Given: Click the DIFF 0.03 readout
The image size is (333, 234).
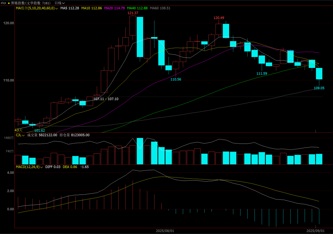Looking at the screenshot, I should coord(53,167).
